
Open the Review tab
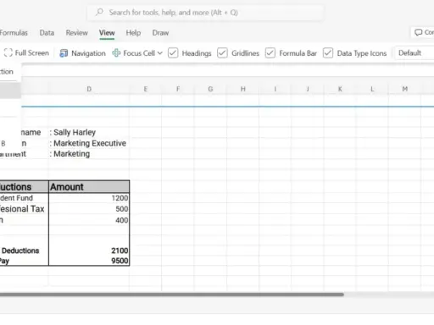(77, 33)
